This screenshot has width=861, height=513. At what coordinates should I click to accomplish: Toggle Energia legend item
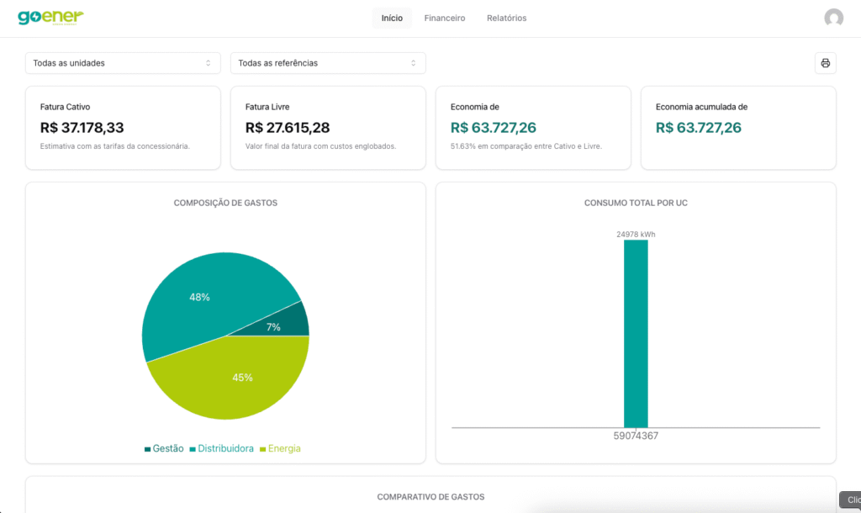pyautogui.click(x=279, y=449)
